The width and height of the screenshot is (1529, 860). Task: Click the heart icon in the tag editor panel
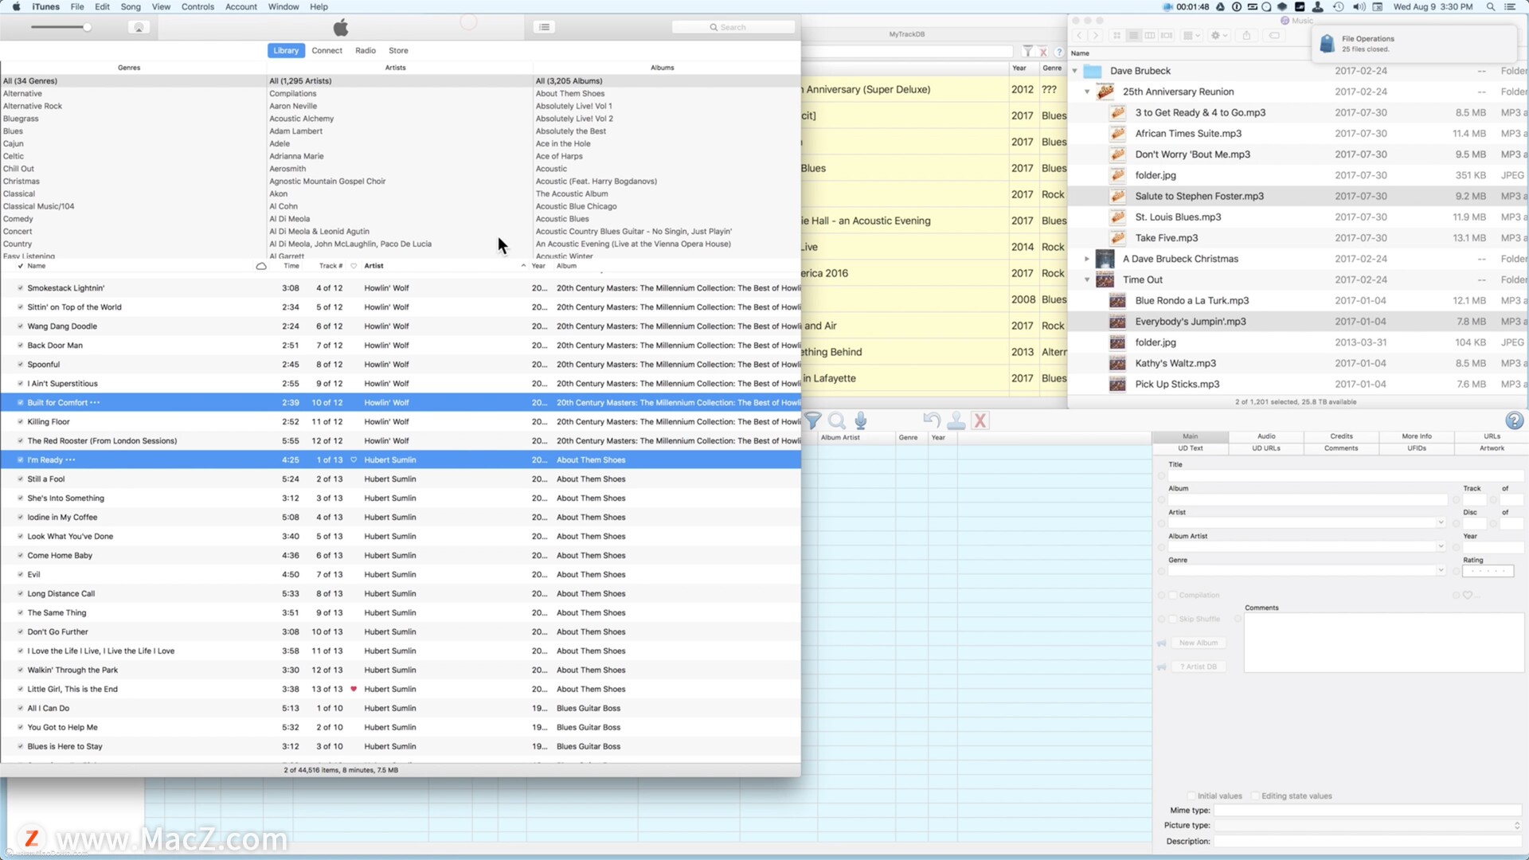pos(1468,595)
